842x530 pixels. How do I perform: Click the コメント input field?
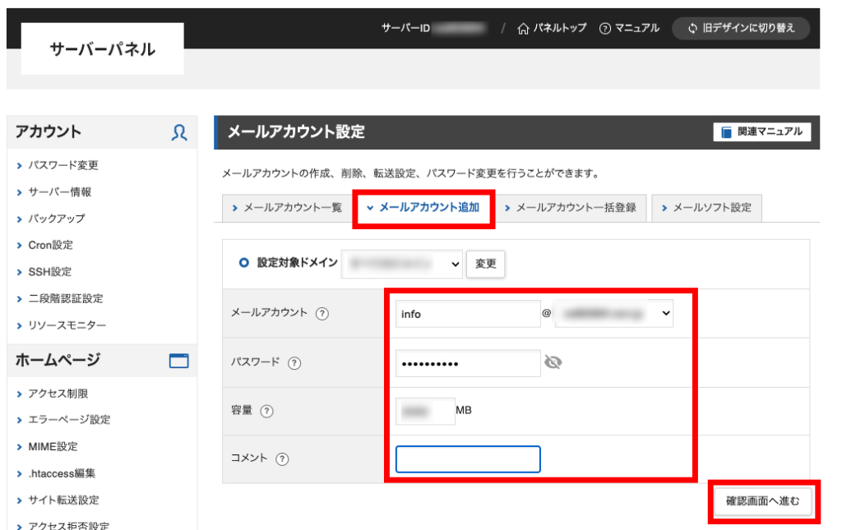tap(468, 459)
